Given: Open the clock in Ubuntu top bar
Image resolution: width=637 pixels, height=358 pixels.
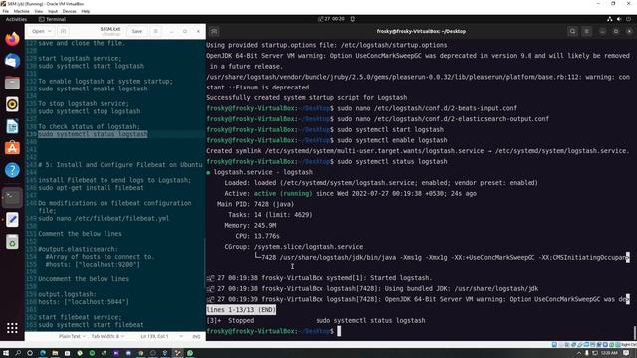Looking at the screenshot, I should (x=331, y=19).
